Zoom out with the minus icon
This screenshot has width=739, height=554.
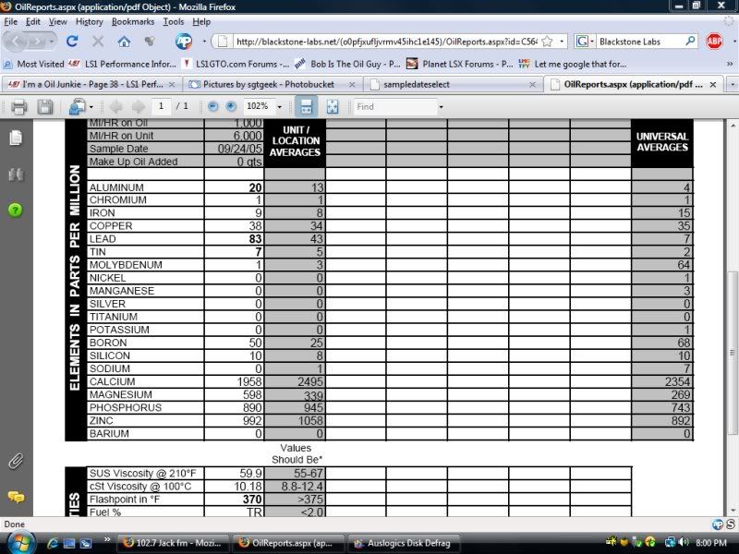pyautogui.click(x=213, y=106)
